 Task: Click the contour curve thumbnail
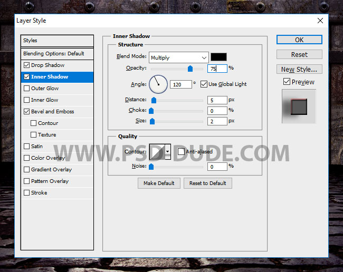tap(157, 152)
